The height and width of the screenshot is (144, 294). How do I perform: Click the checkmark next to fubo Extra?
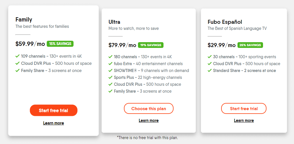pos(110,64)
